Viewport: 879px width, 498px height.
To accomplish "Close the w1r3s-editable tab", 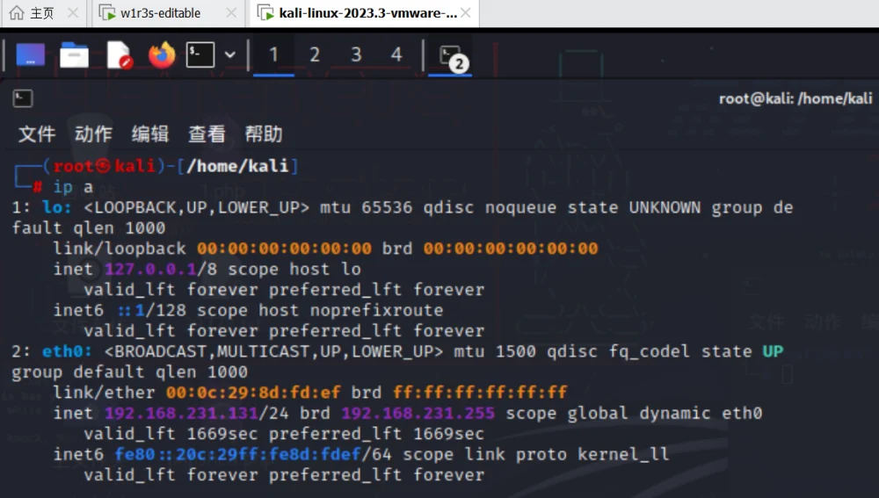I will click(231, 12).
